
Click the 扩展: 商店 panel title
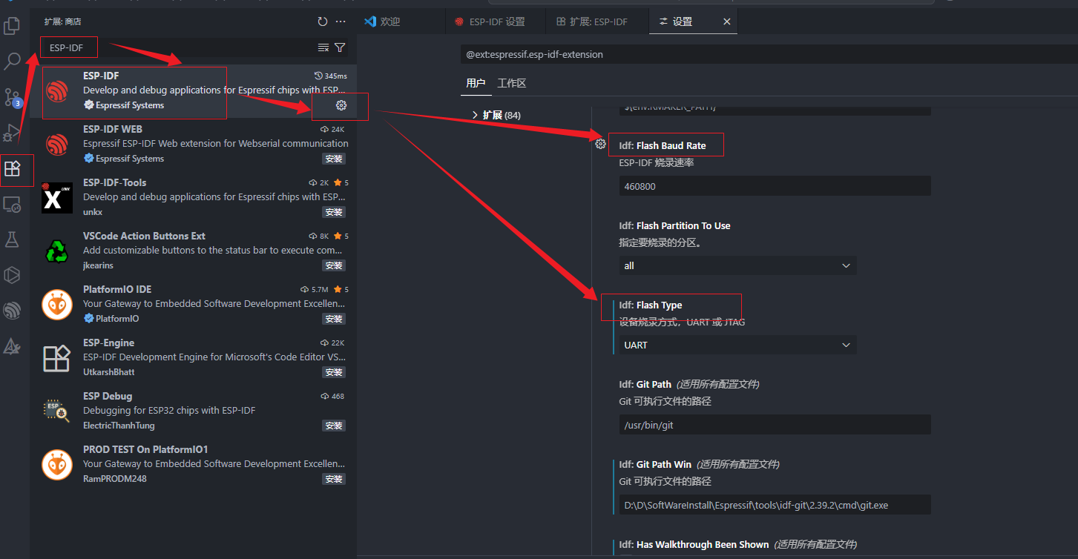coord(62,22)
